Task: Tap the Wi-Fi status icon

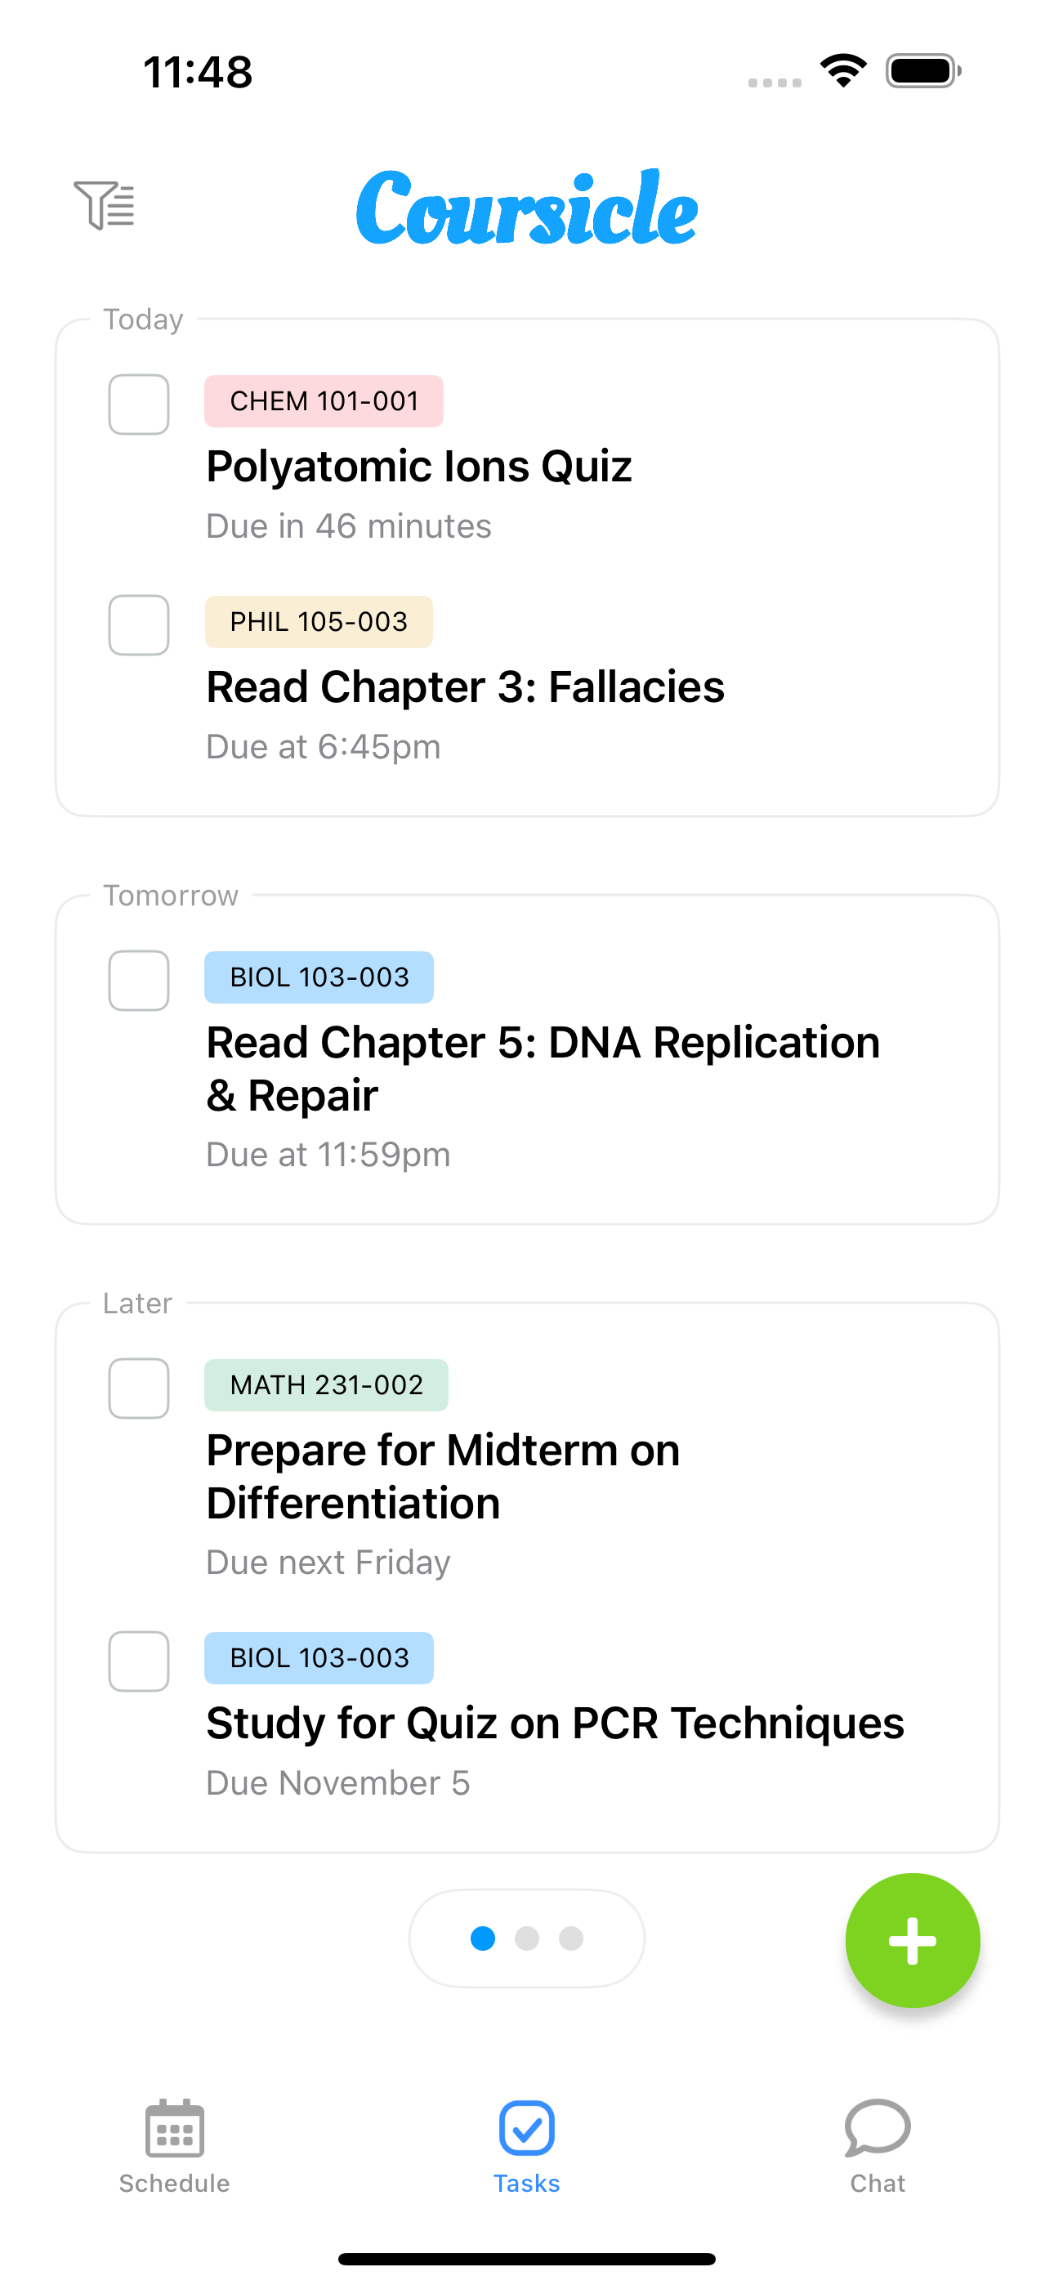Action: [x=844, y=71]
